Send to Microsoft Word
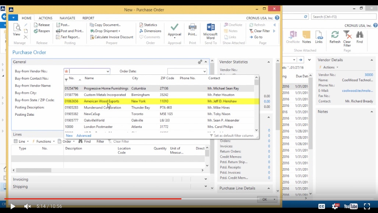Image resolution: width=378 pixels, height=213 pixels. coord(211,31)
